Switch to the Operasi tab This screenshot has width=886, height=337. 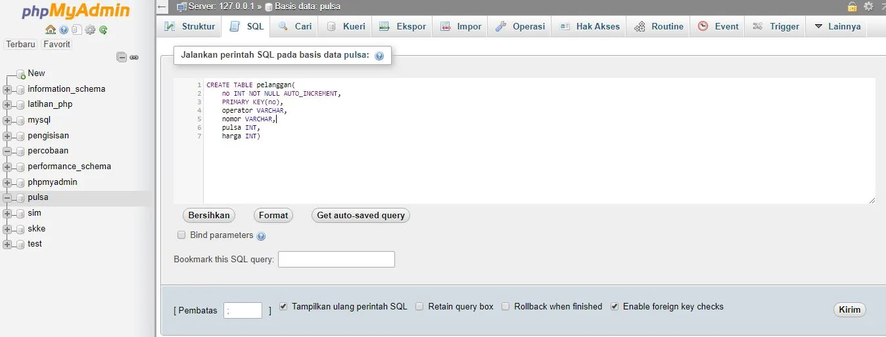[x=520, y=27]
